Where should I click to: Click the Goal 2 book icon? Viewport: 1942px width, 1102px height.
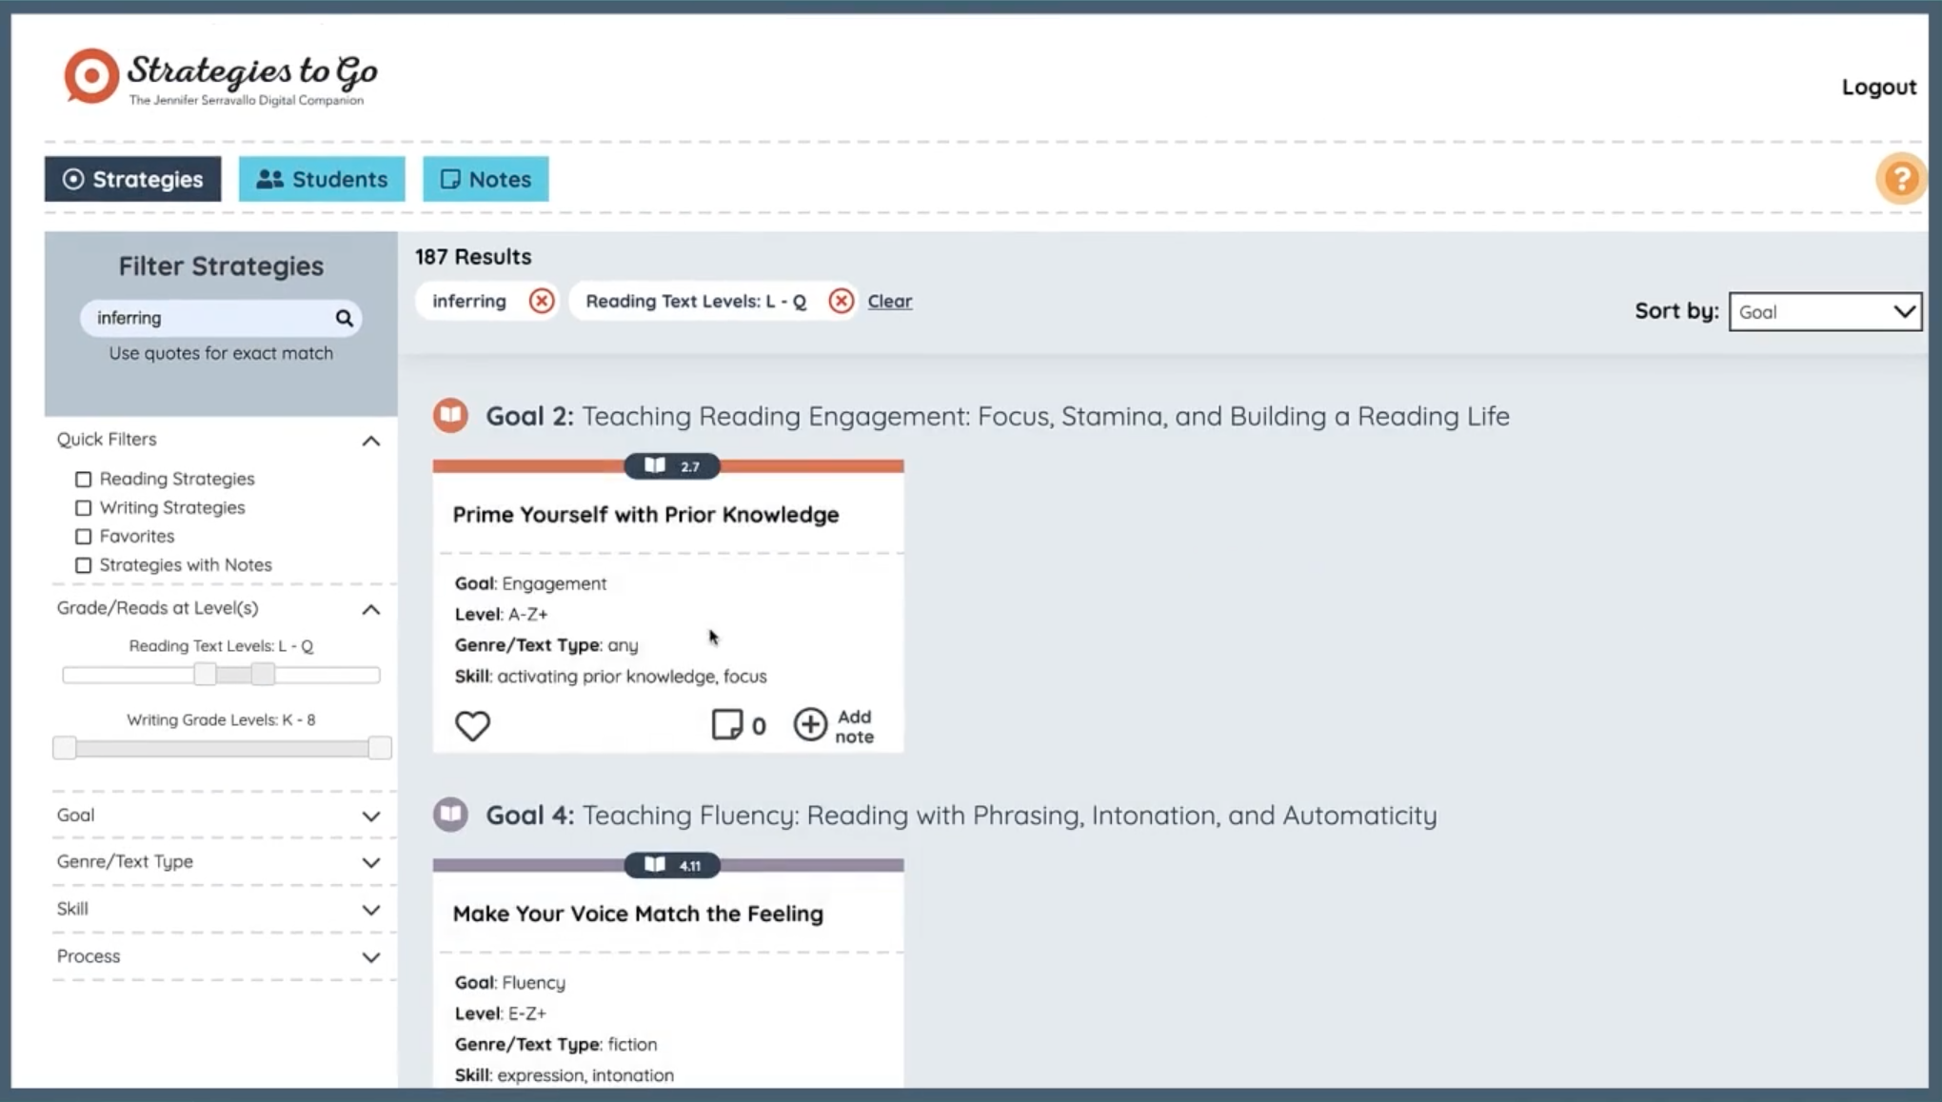[x=450, y=416]
